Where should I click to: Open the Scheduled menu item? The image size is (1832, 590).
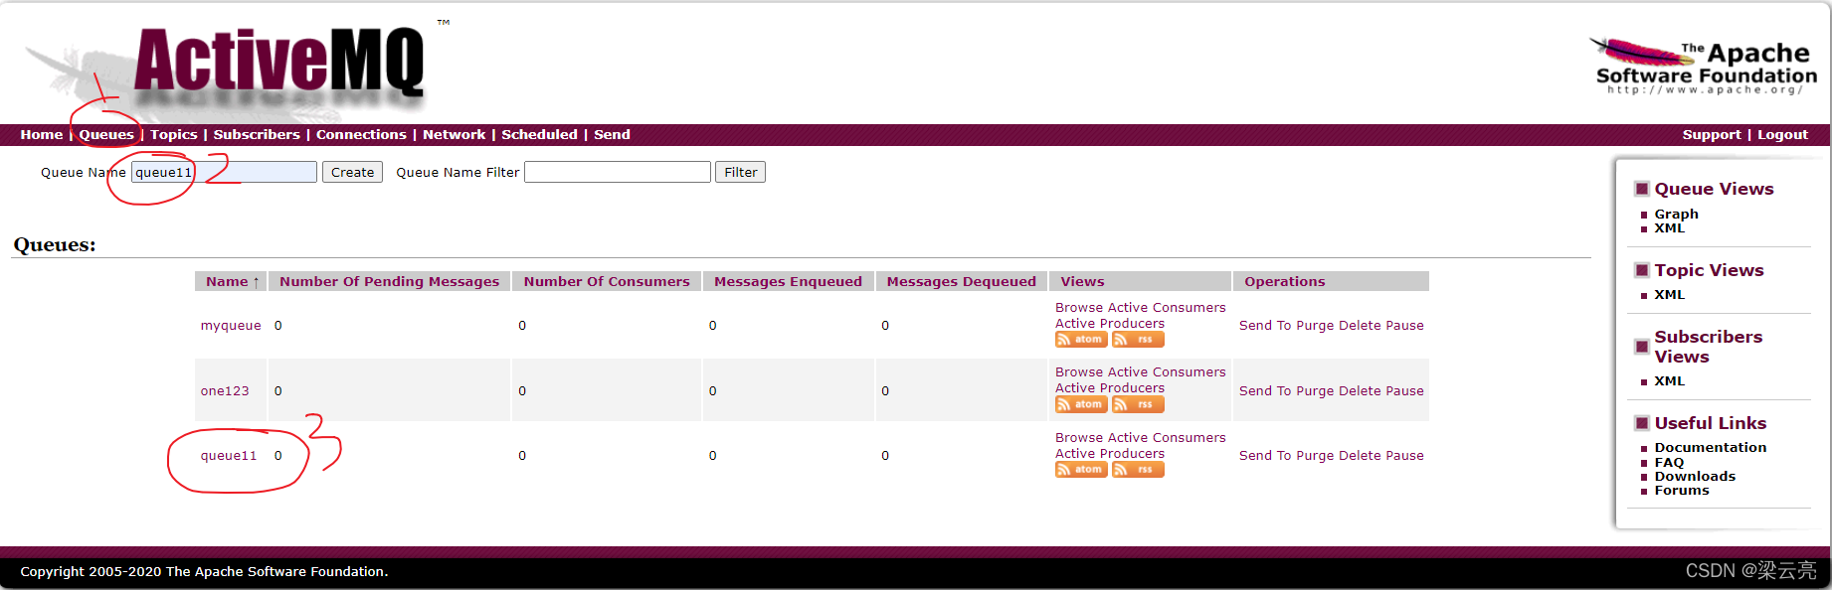point(539,134)
